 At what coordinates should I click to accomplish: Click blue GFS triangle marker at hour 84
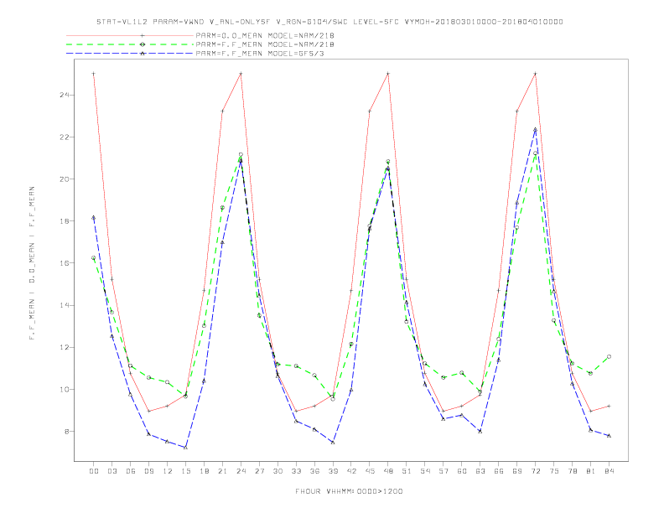coord(609,436)
